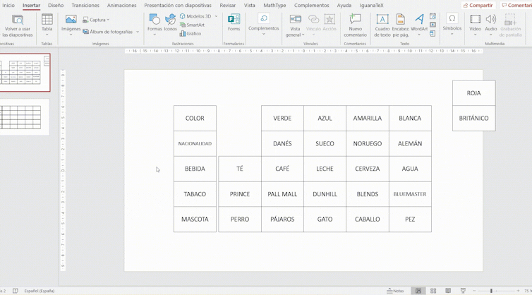Viewport: 532px width, 295px height.
Task: Insert a Gráfico chart
Action: pyautogui.click(x=191, y=33)
